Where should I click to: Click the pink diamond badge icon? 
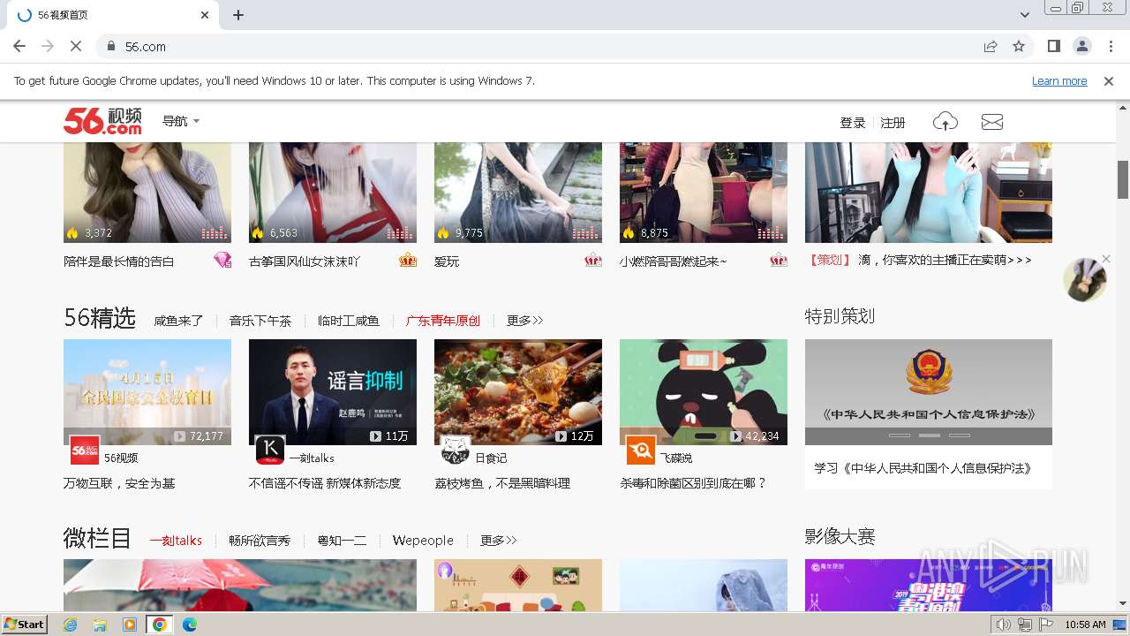coord(222,260)
